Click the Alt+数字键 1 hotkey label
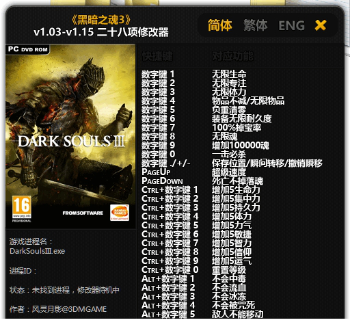350x331 pixels. click(x=168, y=278)
